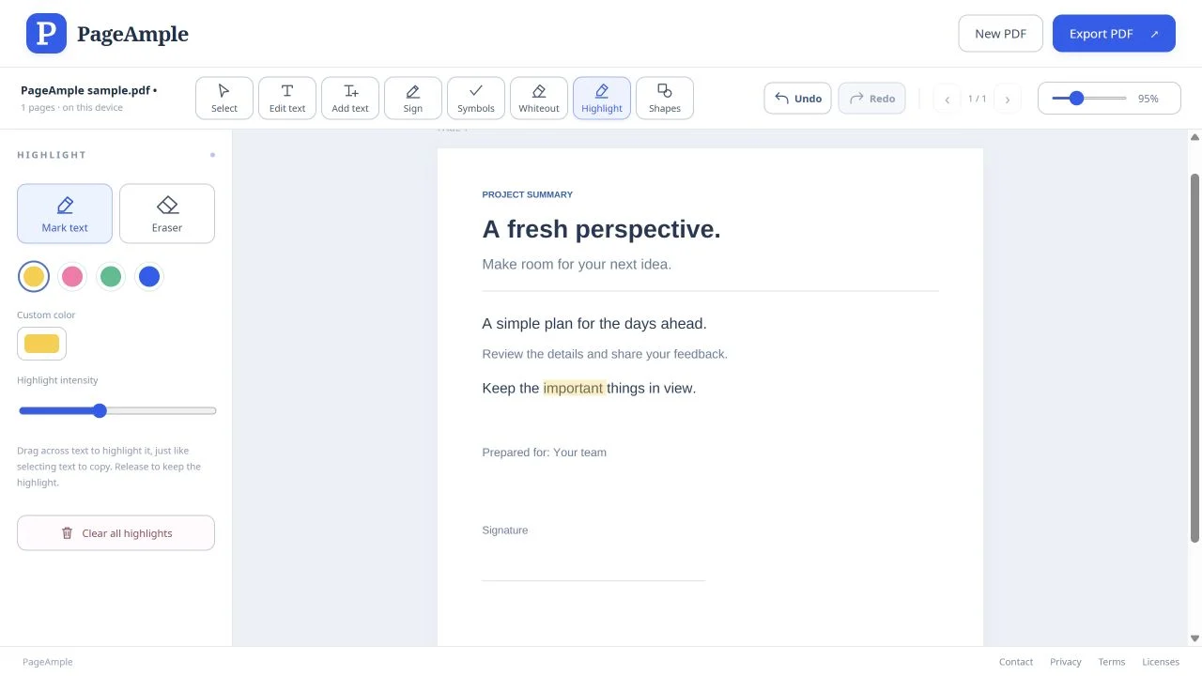Viewport: 1202px width, 676px height.
Task: Click the highlighted word "important"
Action: pos(573,388)
